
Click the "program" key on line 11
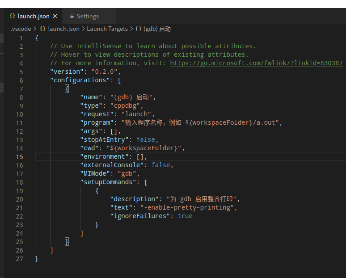point(97,122)
